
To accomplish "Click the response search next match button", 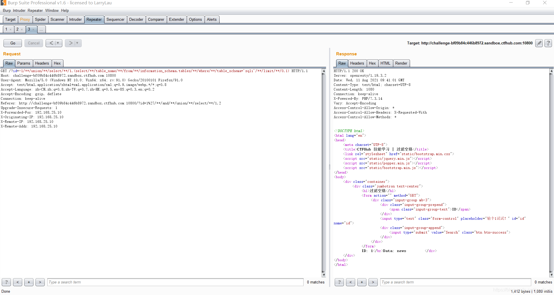I will (373, 282).
